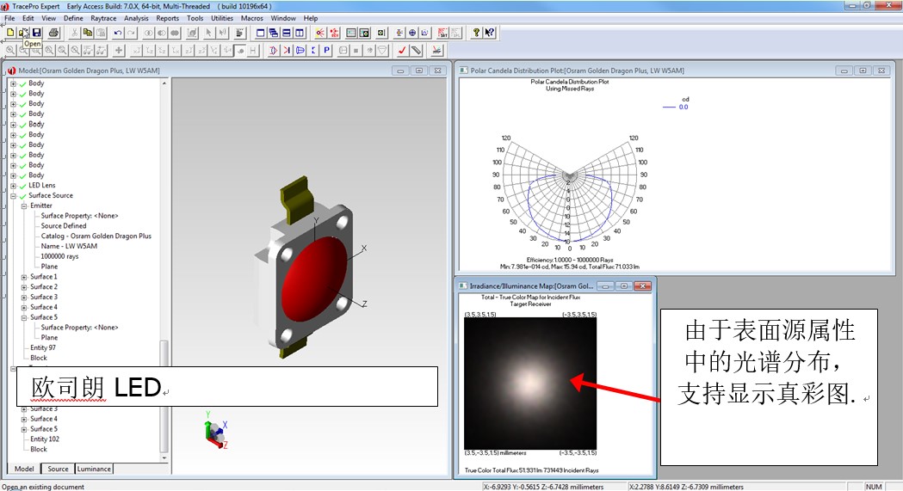The height and width of the screenshot is (491, 903).
Task: Select 'Catalog - Osram Golden Dragon Plus' entry
Action: (x=96, y=236)
